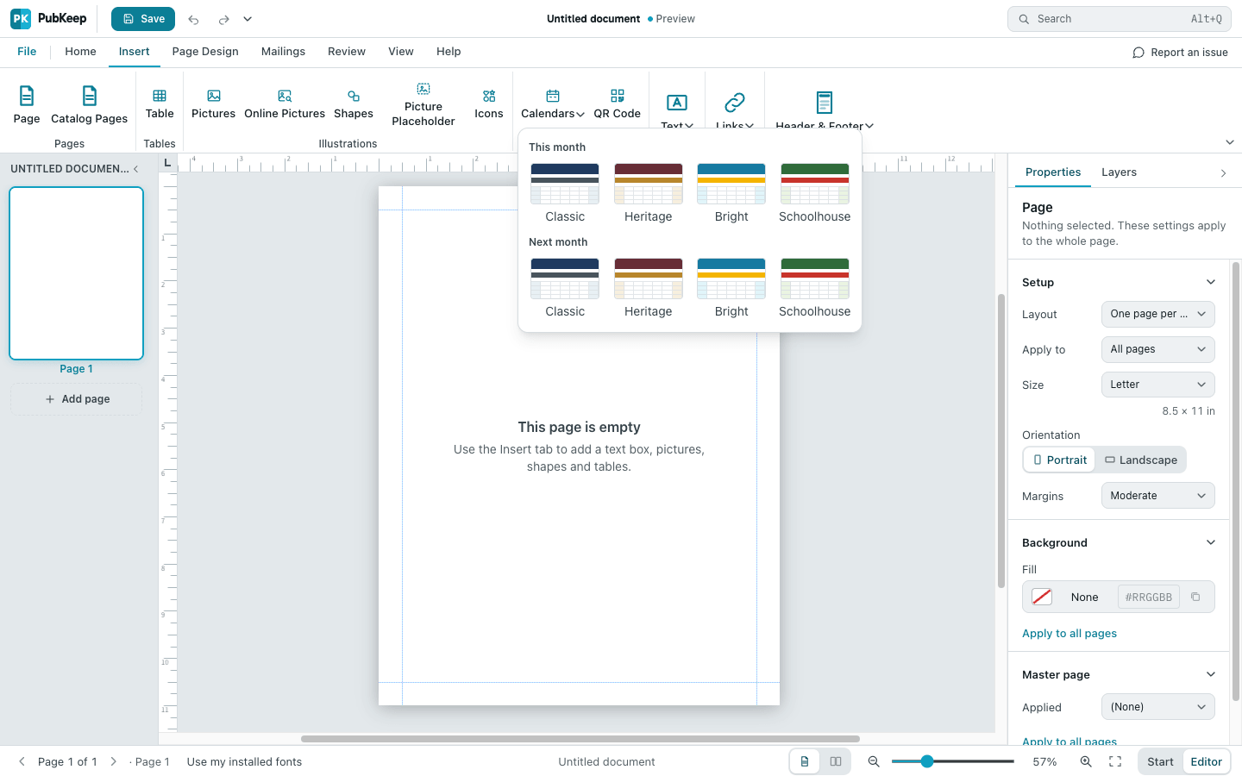The image size is (1242, 776).
Task: Click the Save button
Action: [x=143, y=19]
